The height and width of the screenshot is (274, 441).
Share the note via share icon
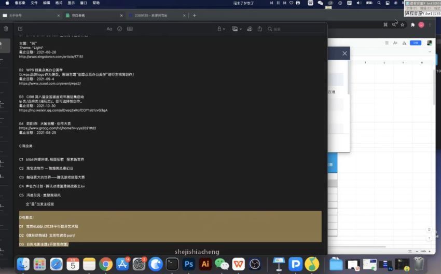point(259,29)
